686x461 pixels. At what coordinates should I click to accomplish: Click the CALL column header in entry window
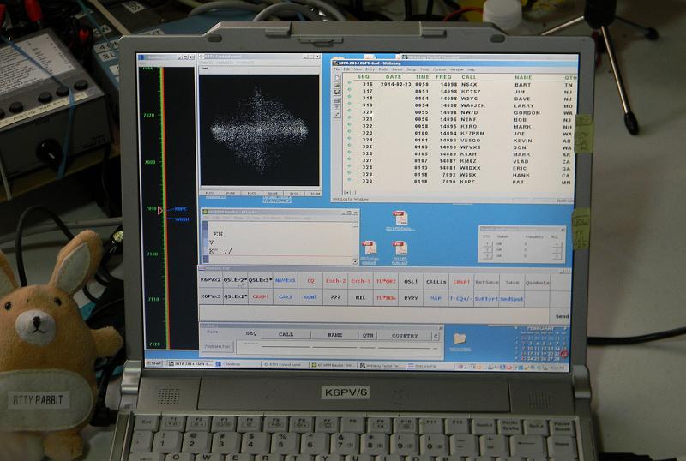[286, 334]
